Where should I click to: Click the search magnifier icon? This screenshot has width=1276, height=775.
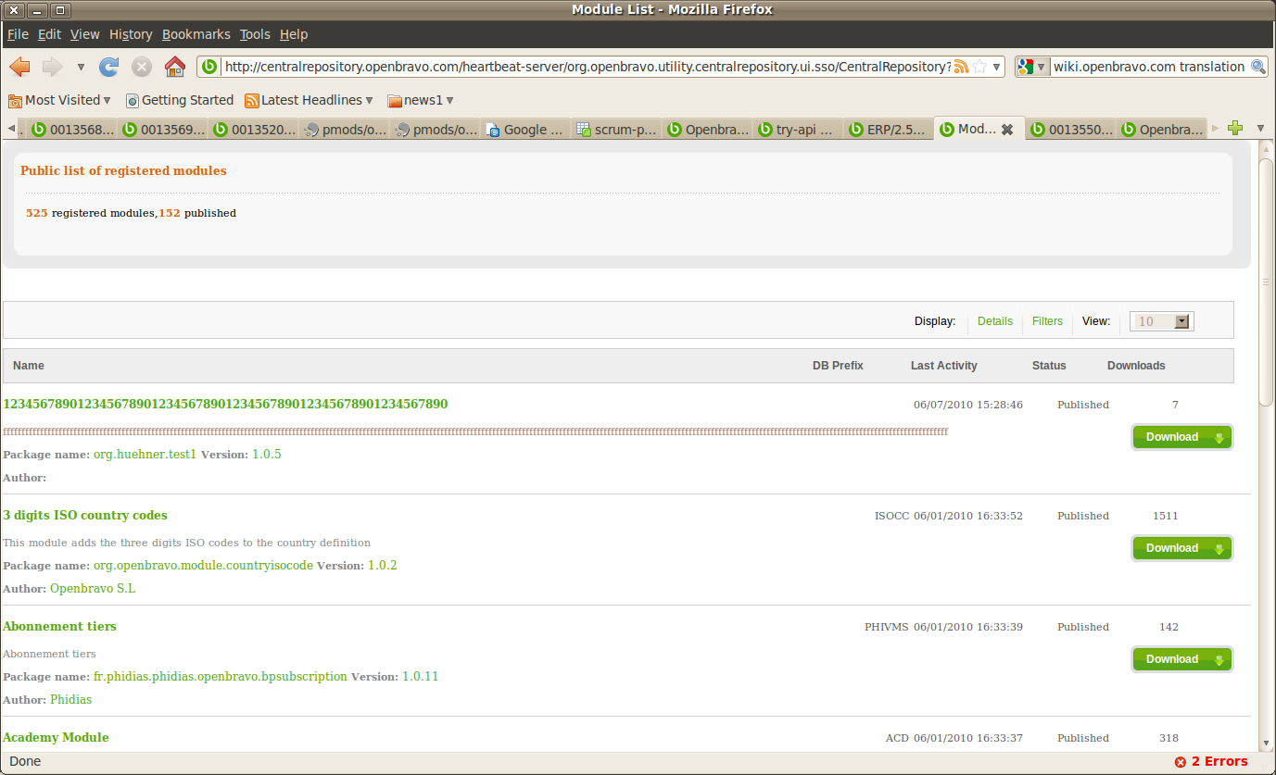pos(1257,67)
